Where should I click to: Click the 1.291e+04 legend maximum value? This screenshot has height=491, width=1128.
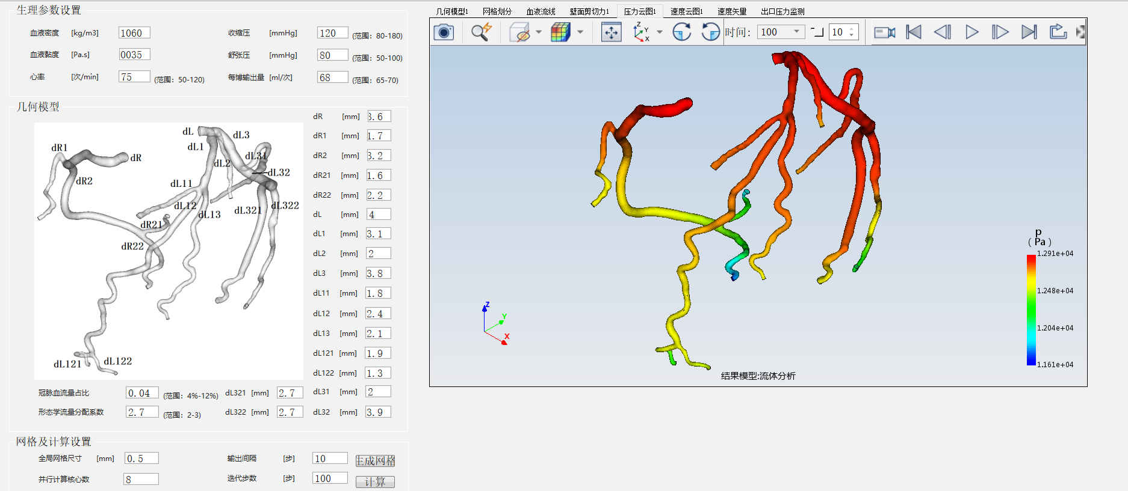(1055, 254)
